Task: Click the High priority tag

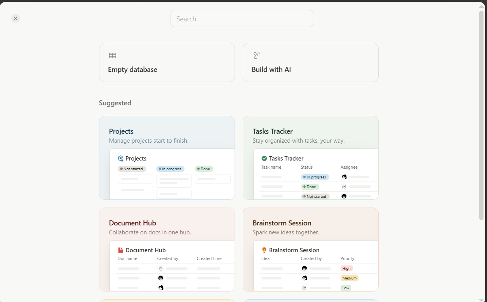Action: [346, 269]
